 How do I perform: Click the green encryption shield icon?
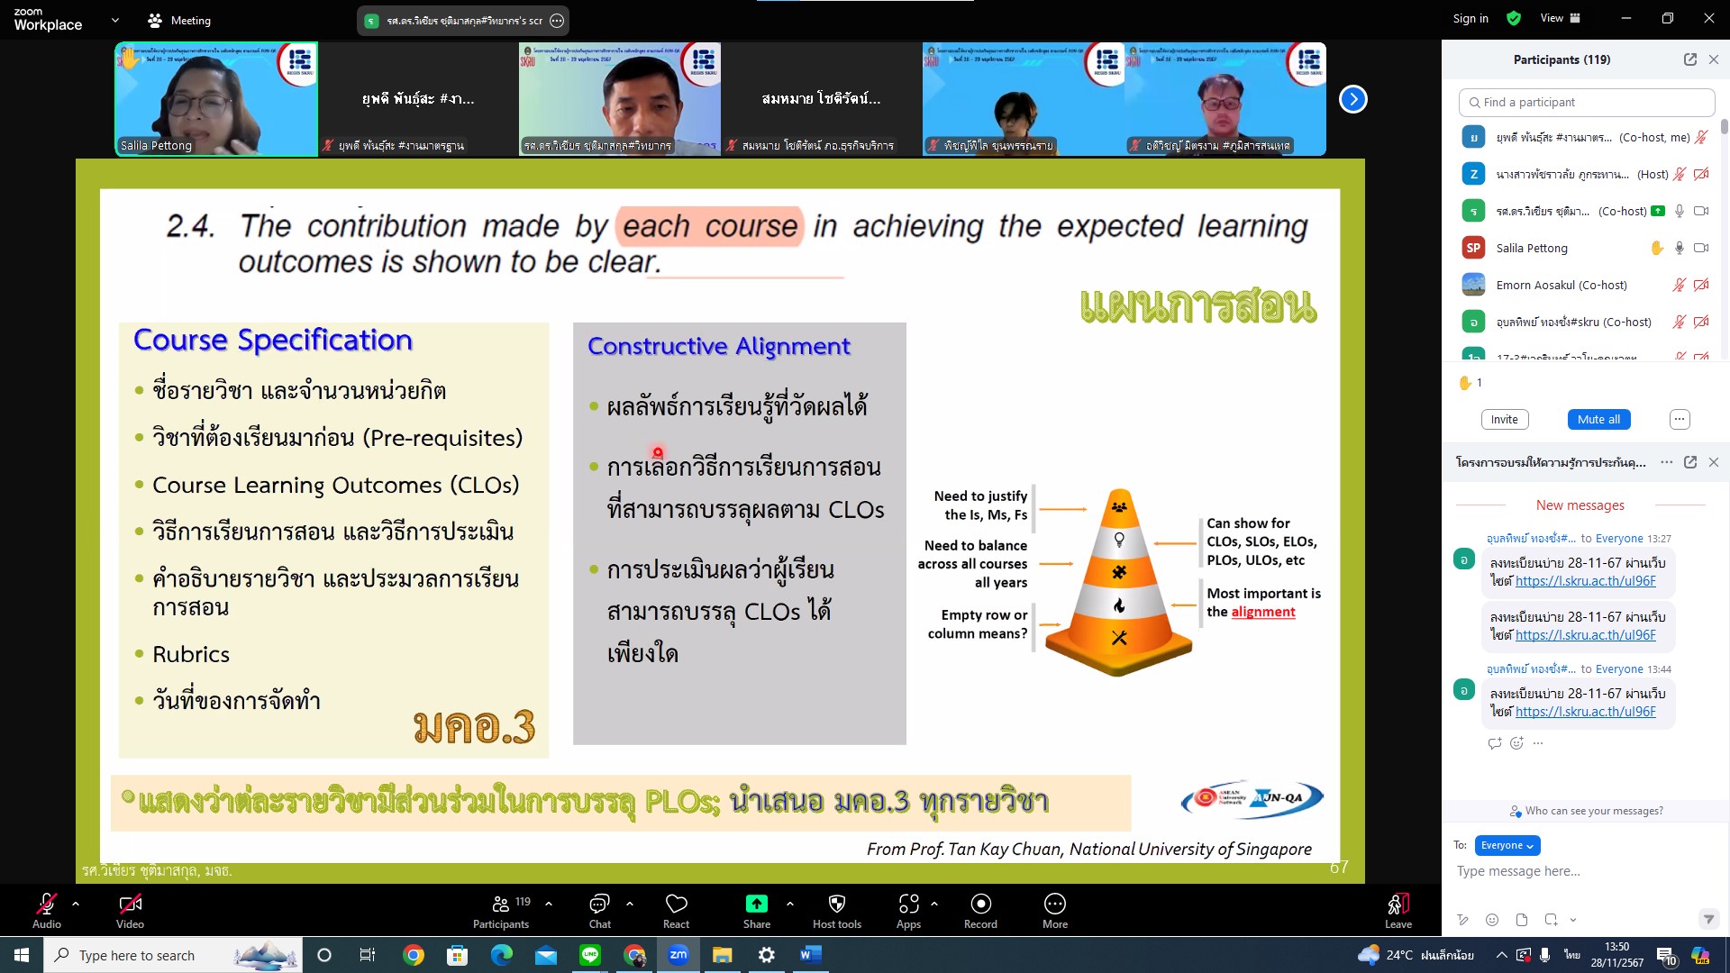tap(1514, 18)
